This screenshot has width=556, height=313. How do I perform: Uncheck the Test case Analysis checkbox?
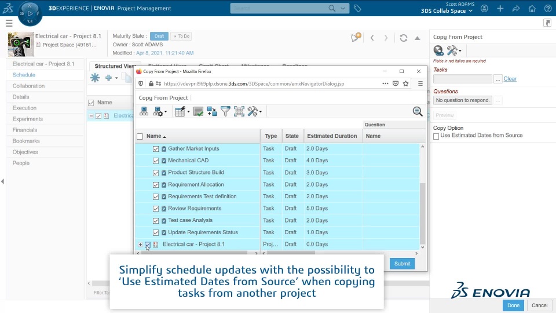pyautogui.click(x=156, y=221)
